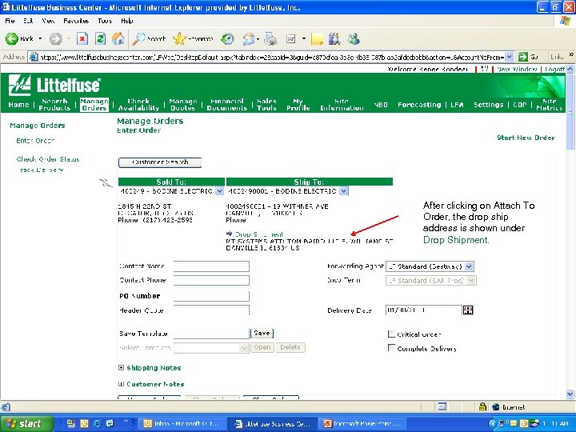Go to the Search Products tab
The image size is (576, 432).
click(x=54, y=104)
